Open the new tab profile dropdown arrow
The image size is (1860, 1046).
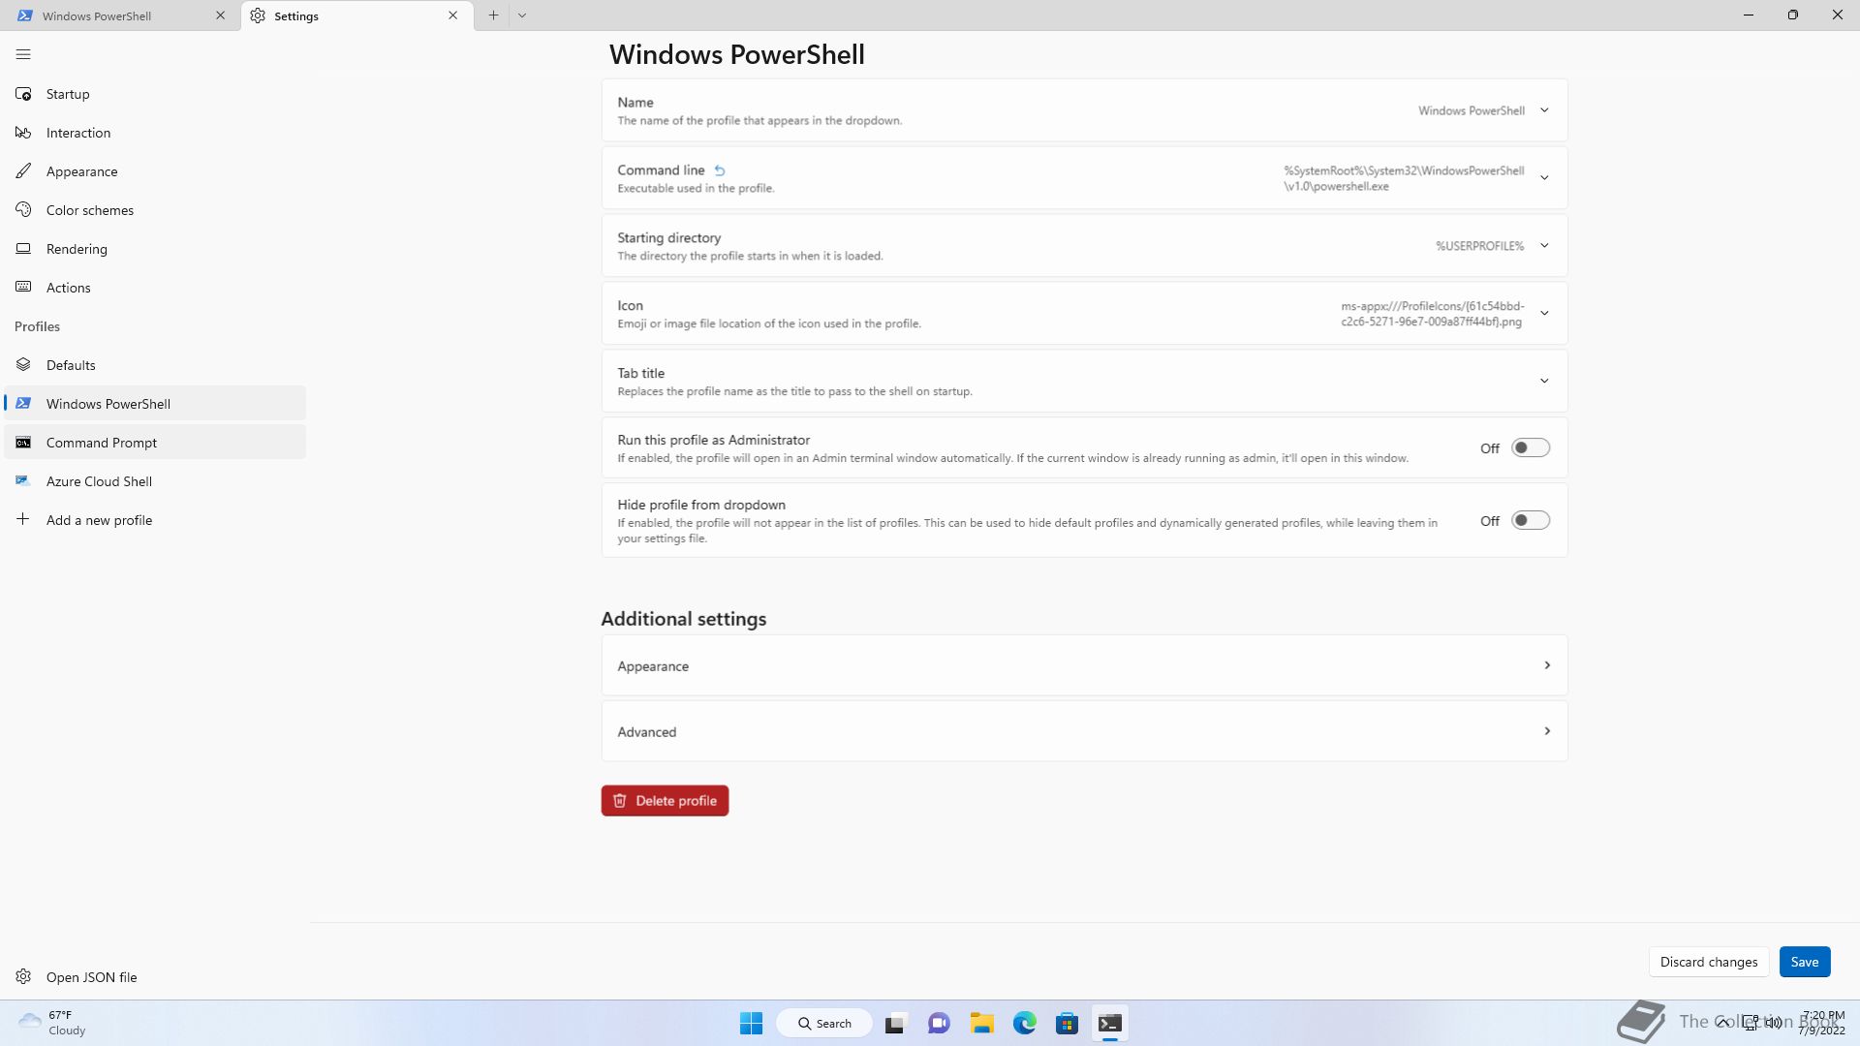click(522, 15)
